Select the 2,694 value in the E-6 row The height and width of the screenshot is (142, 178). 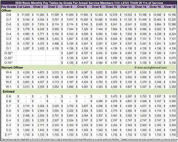26,111
